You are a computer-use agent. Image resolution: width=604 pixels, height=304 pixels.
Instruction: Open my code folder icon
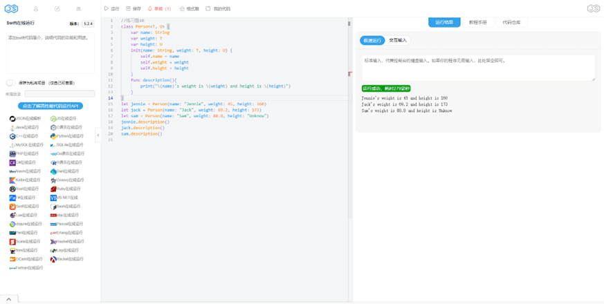[x=208, y=8]
